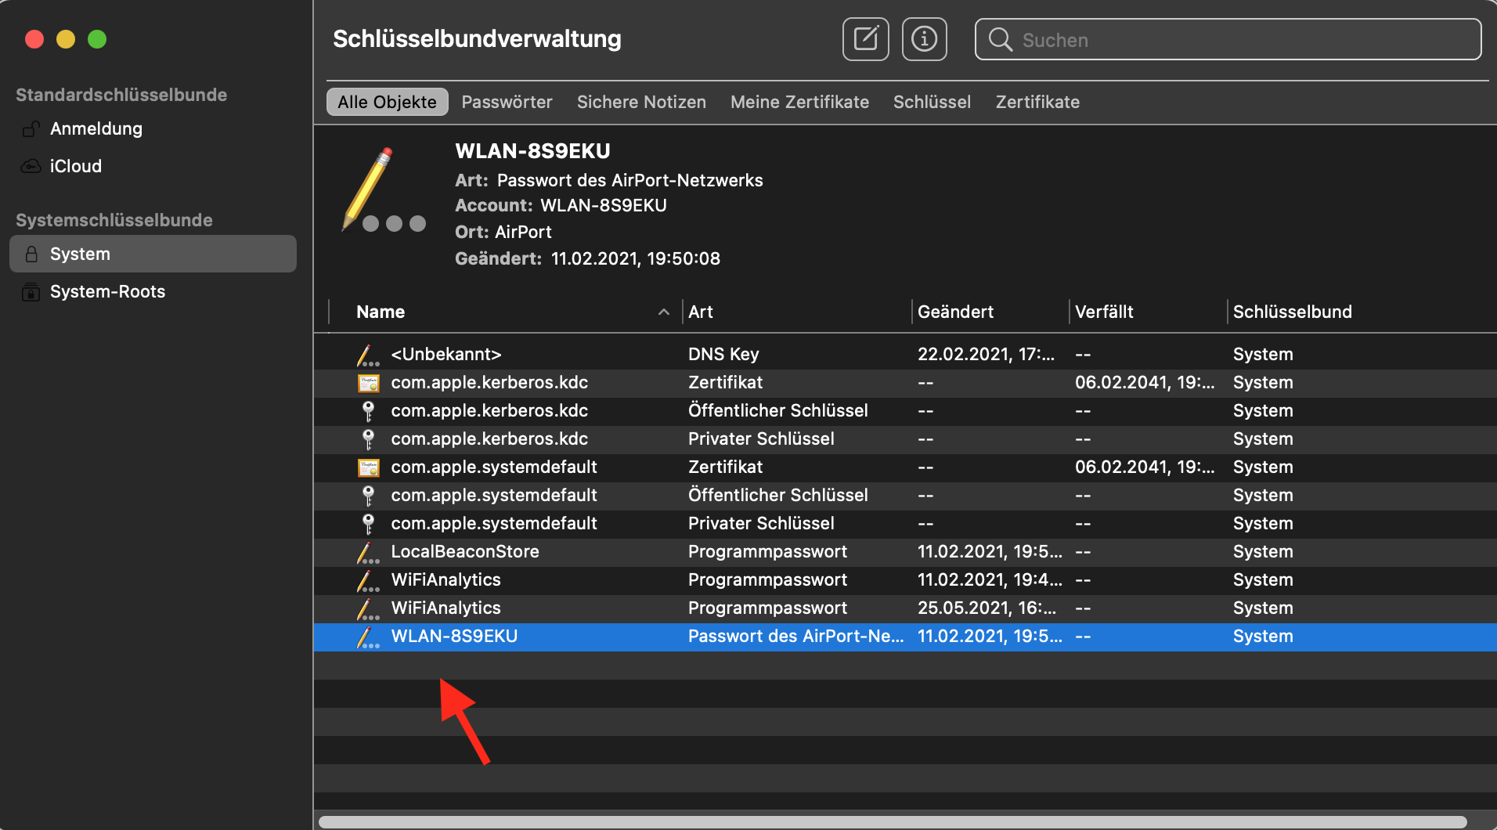The height and width of the screenshot is (830, 1497).
Task: Click the magnifying glass search icon
Action: coord(1000,40)
